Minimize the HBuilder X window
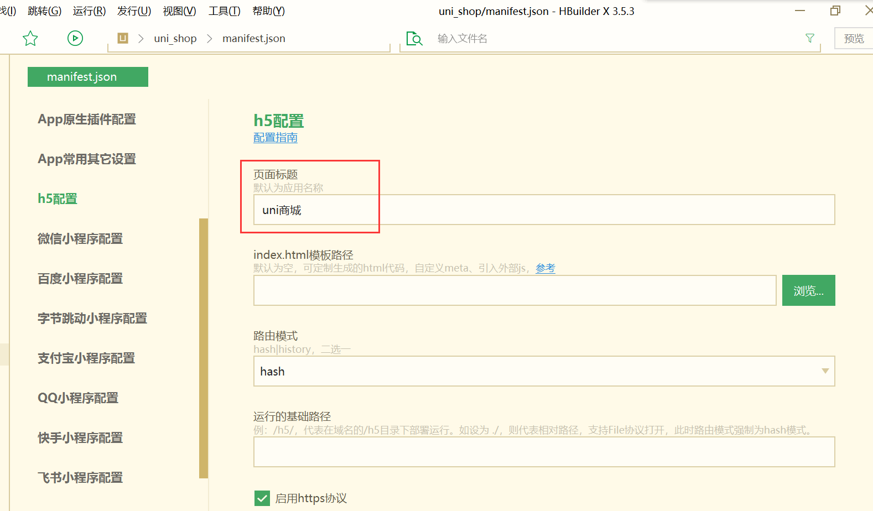Screen dimensions: 873x511 coord(800,11)
